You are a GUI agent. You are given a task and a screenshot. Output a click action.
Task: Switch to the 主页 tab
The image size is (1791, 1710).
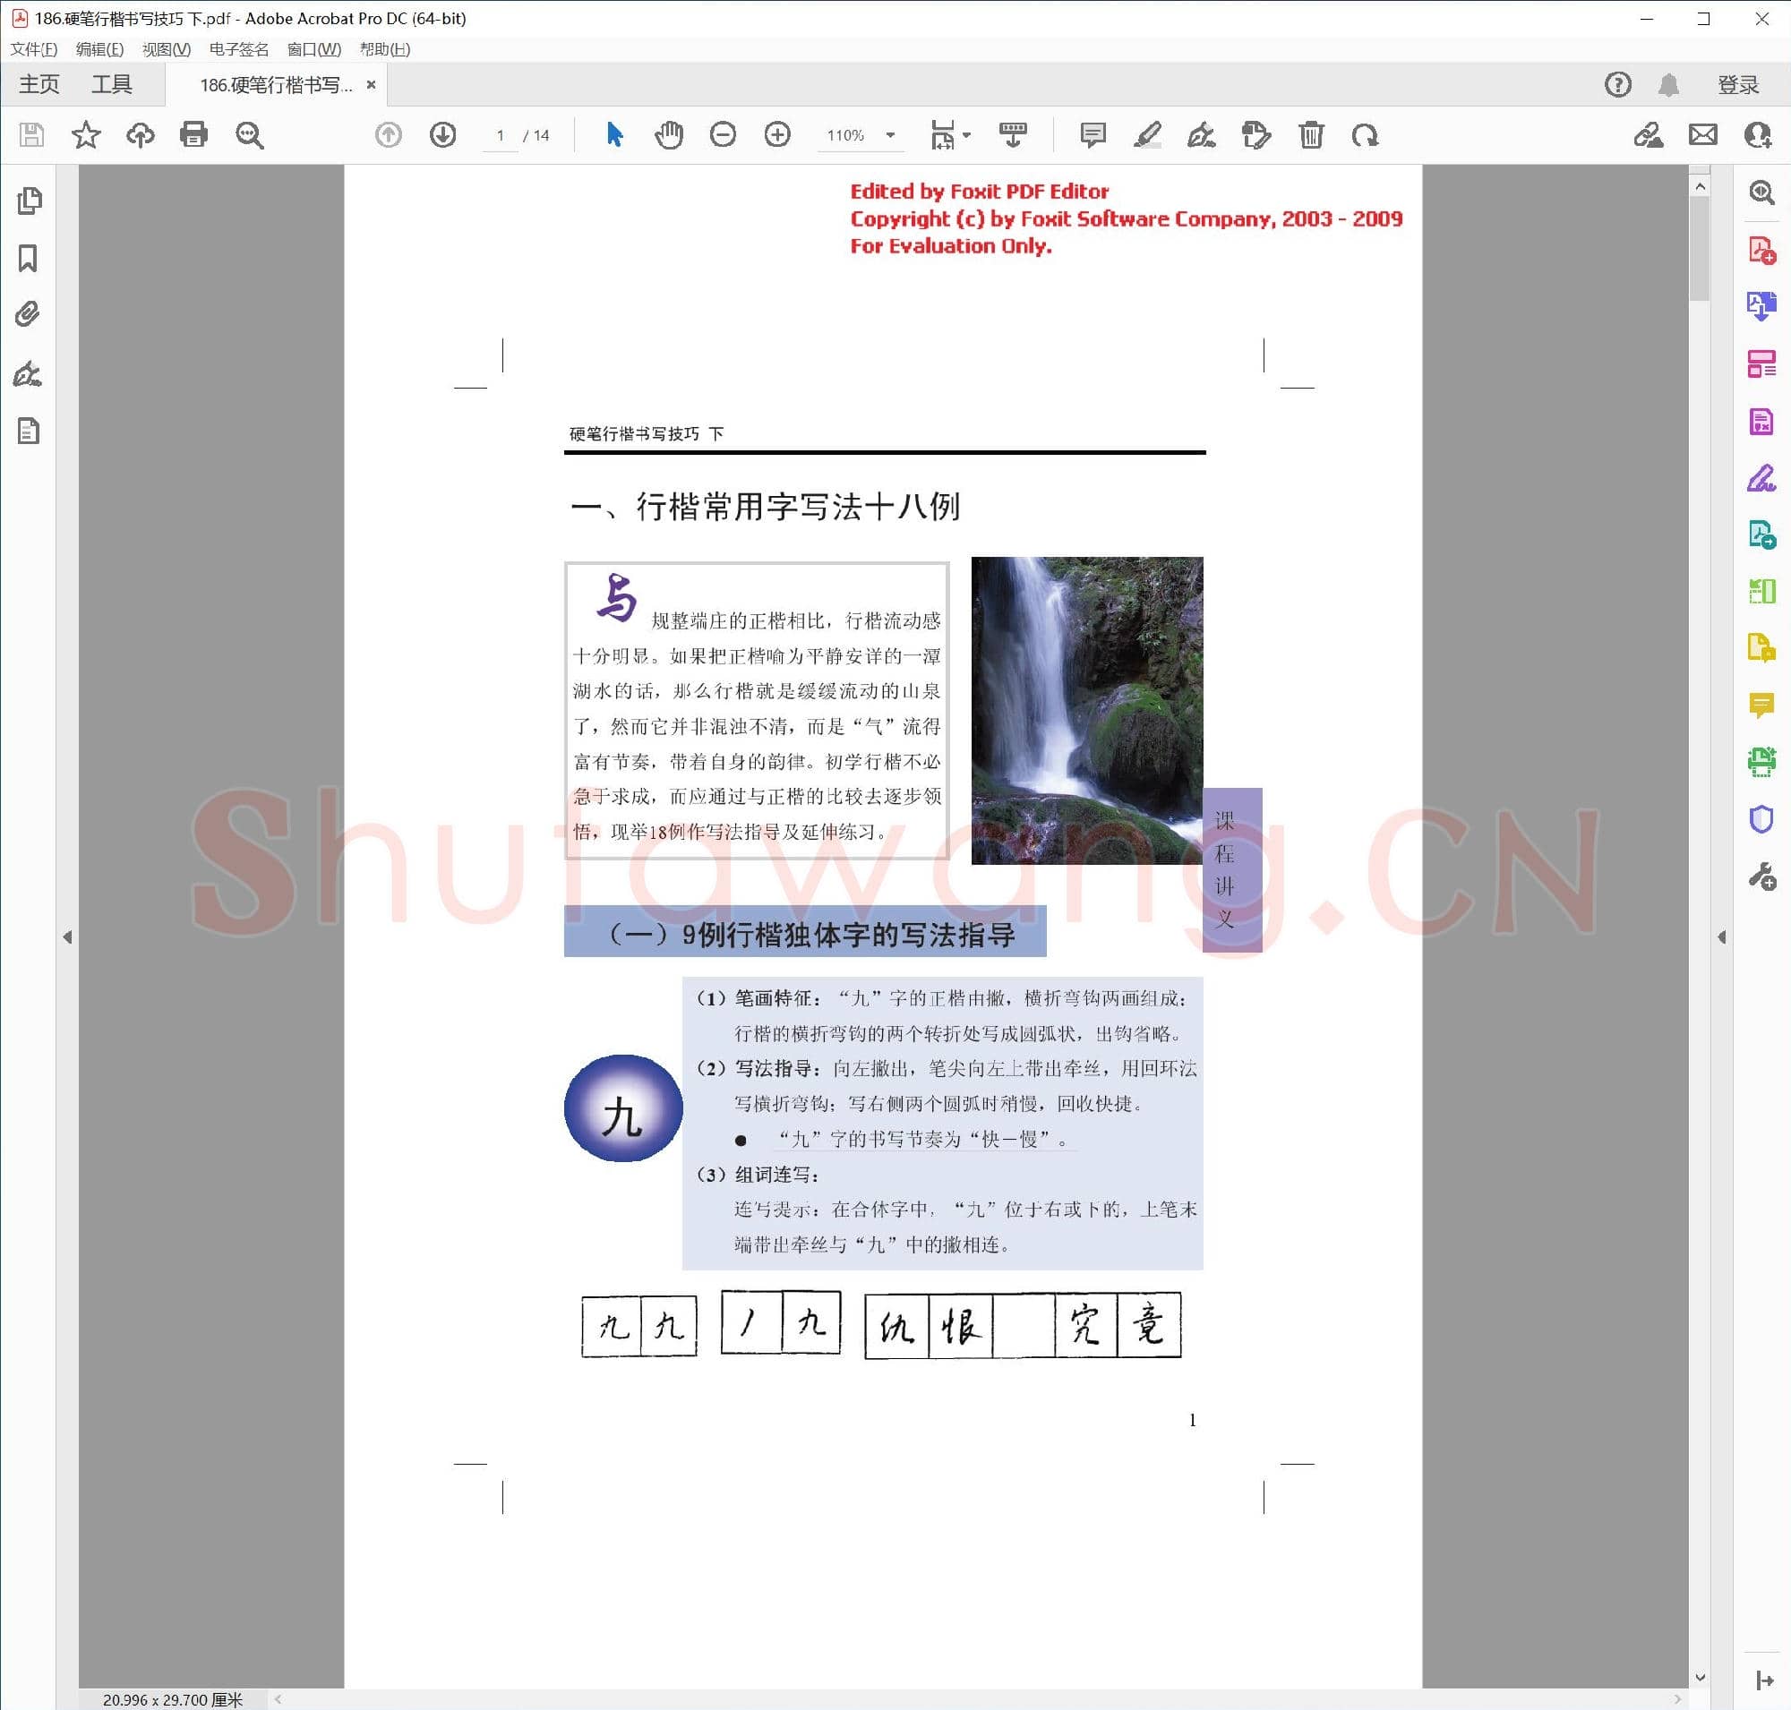[x=40, y=84]
